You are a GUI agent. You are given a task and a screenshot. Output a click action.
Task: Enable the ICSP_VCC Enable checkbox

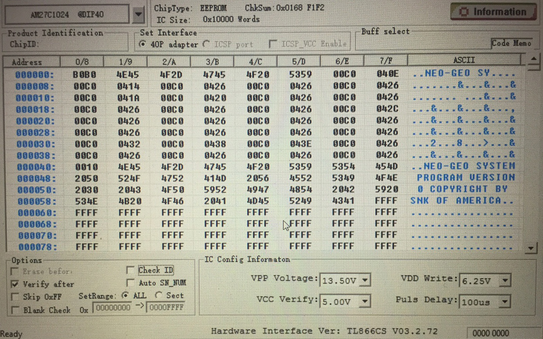273,44
